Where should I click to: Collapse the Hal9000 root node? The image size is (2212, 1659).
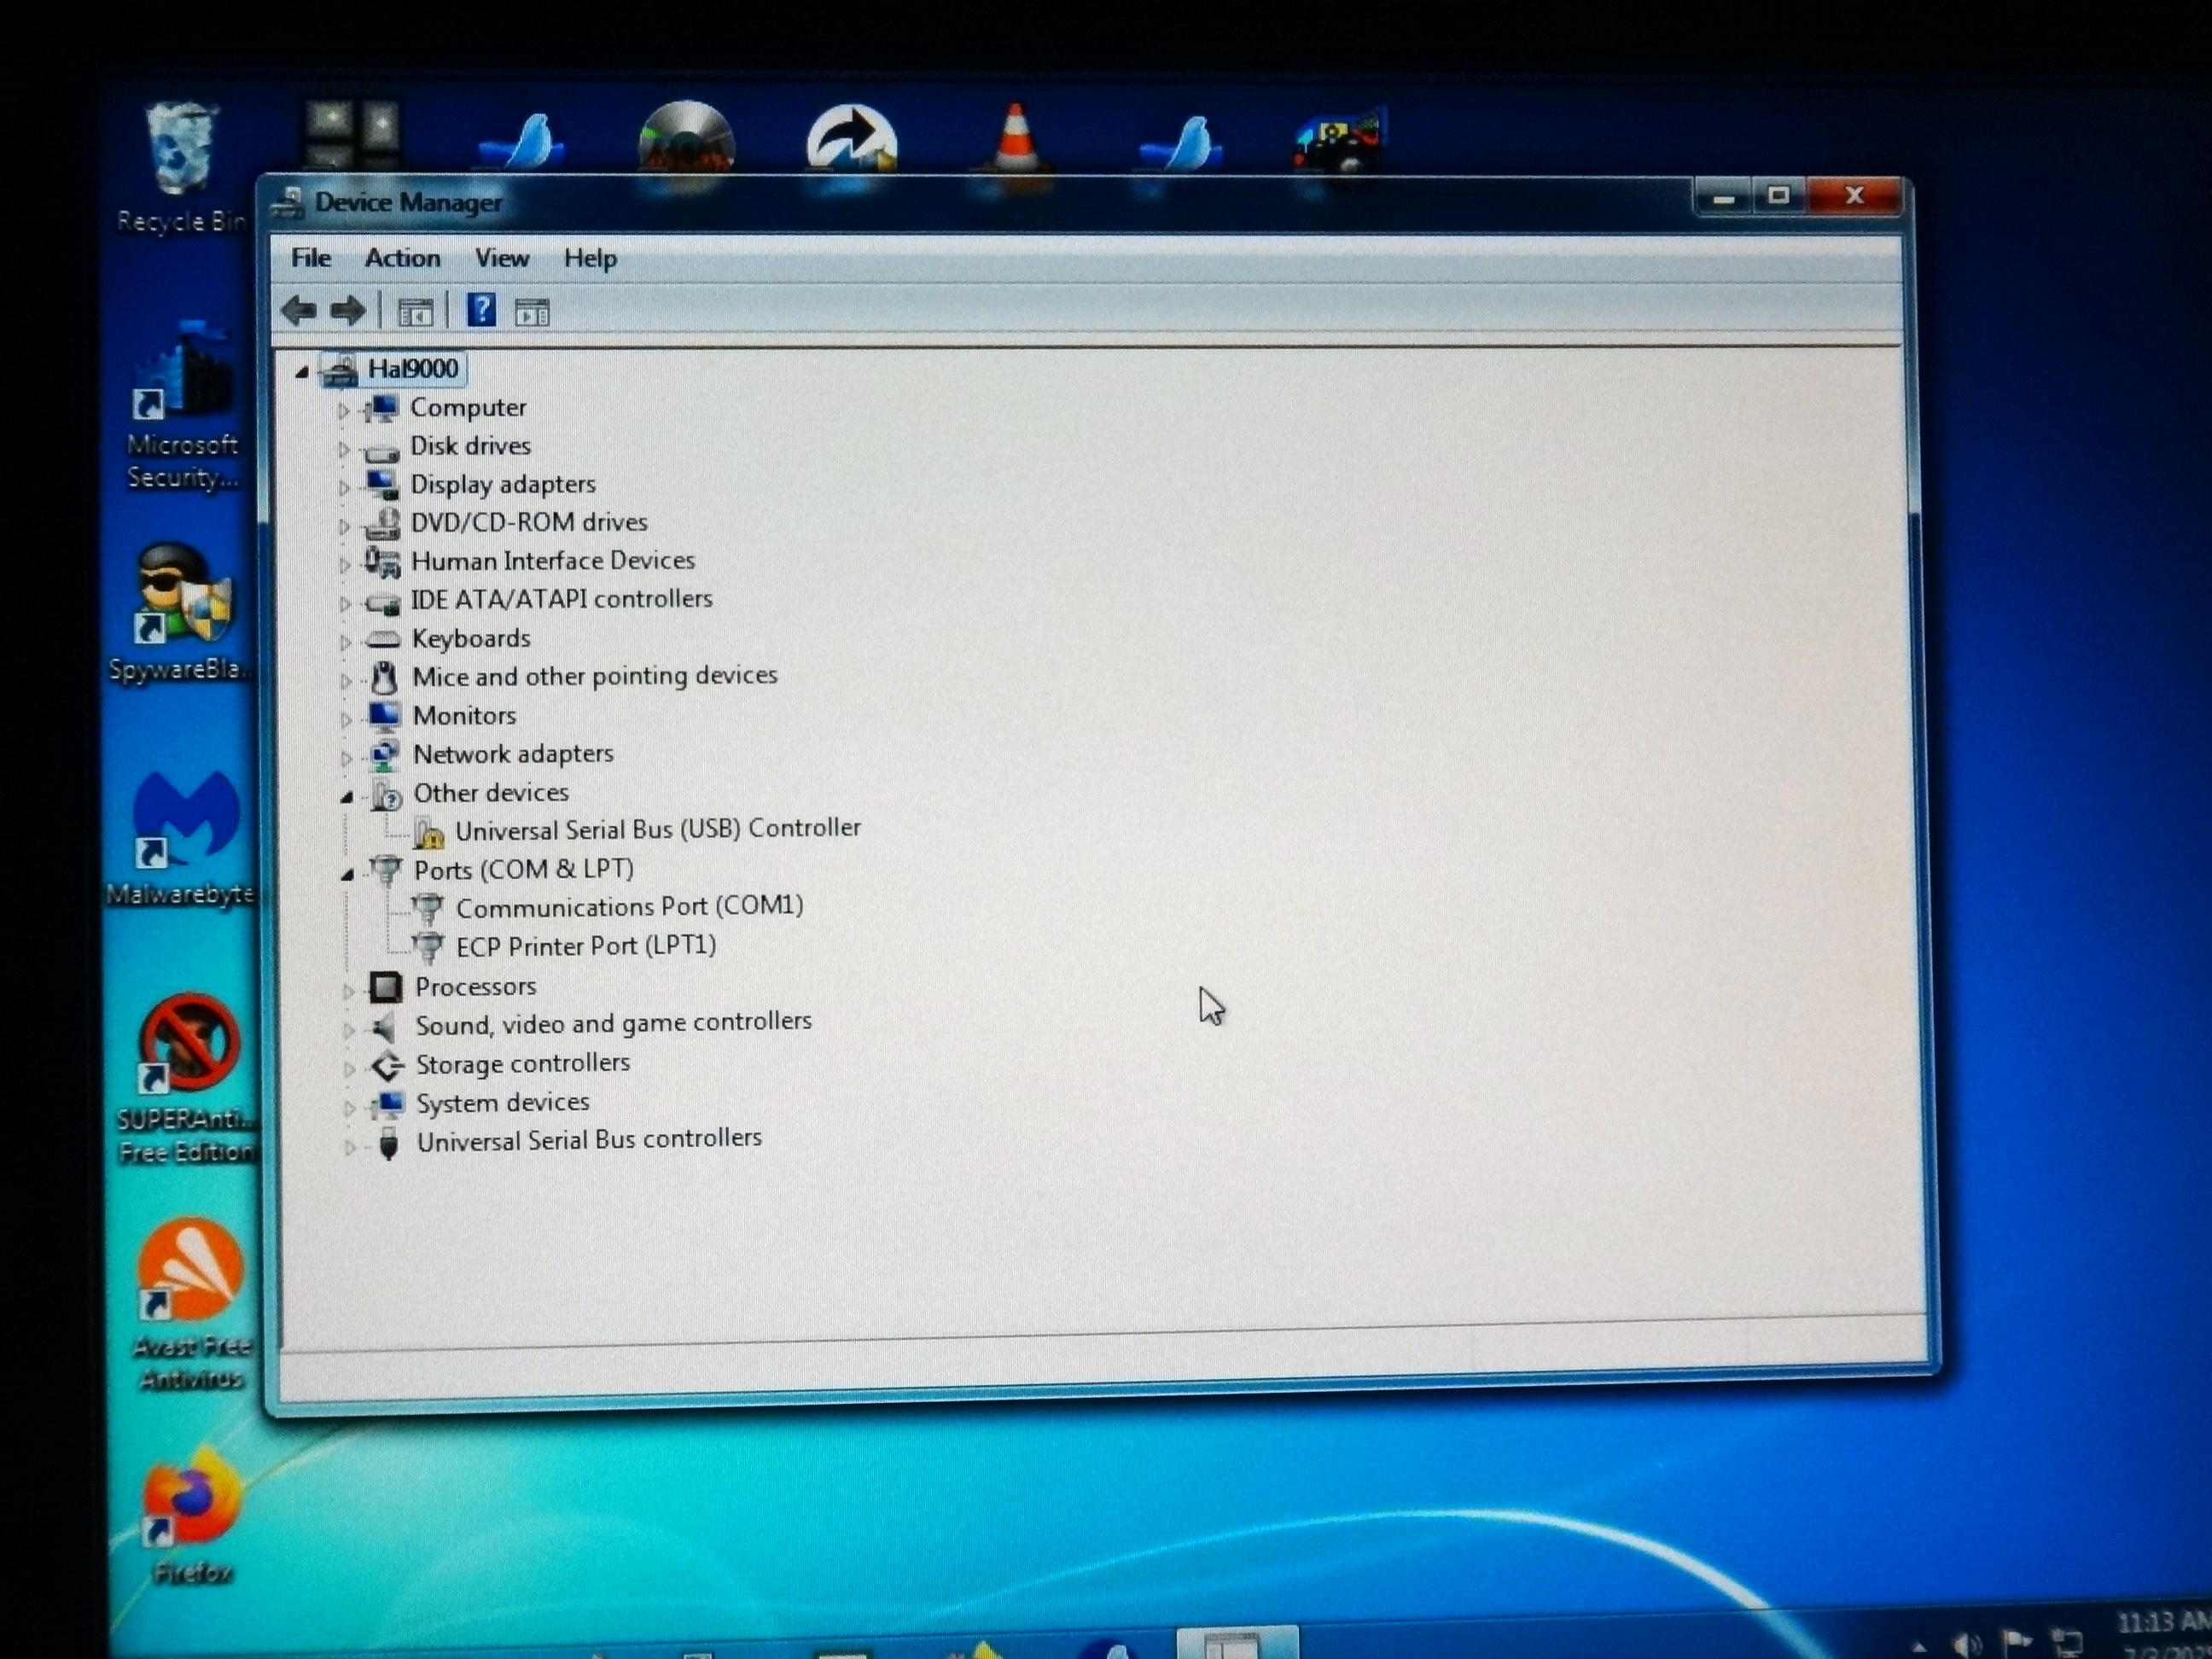pyautogui.click(x=301, y=372)
